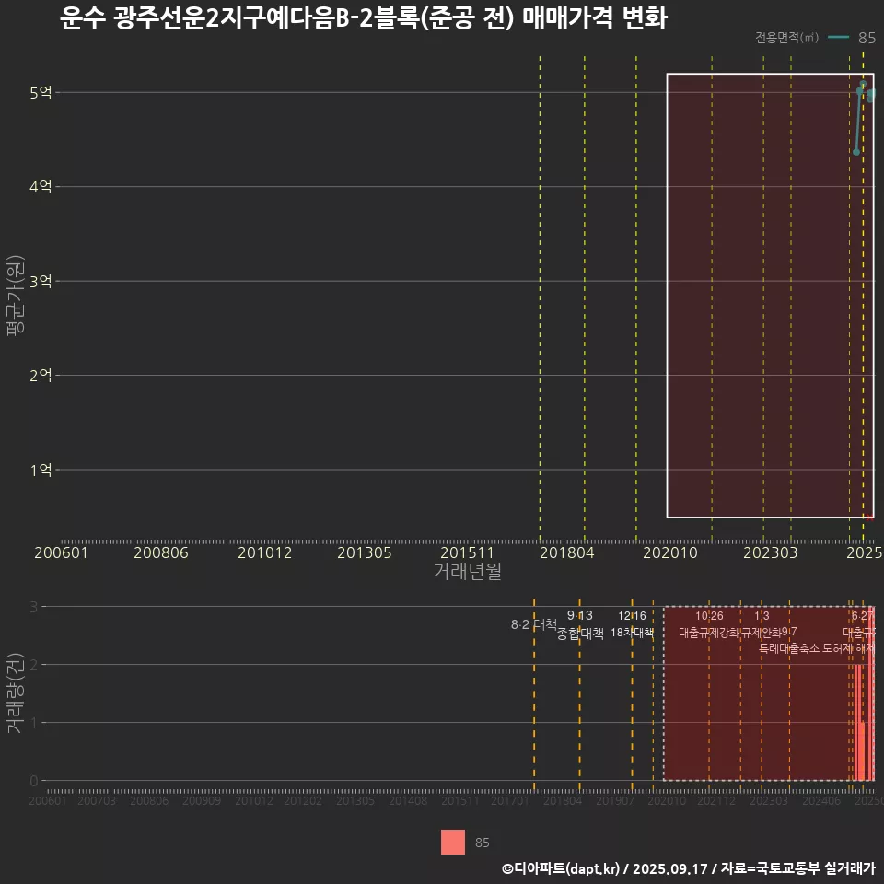Image resolution: width=884 pixels, height=884 pixels.
Task: Click 201305 on the price chart x-axis
Action: point(365,552)
